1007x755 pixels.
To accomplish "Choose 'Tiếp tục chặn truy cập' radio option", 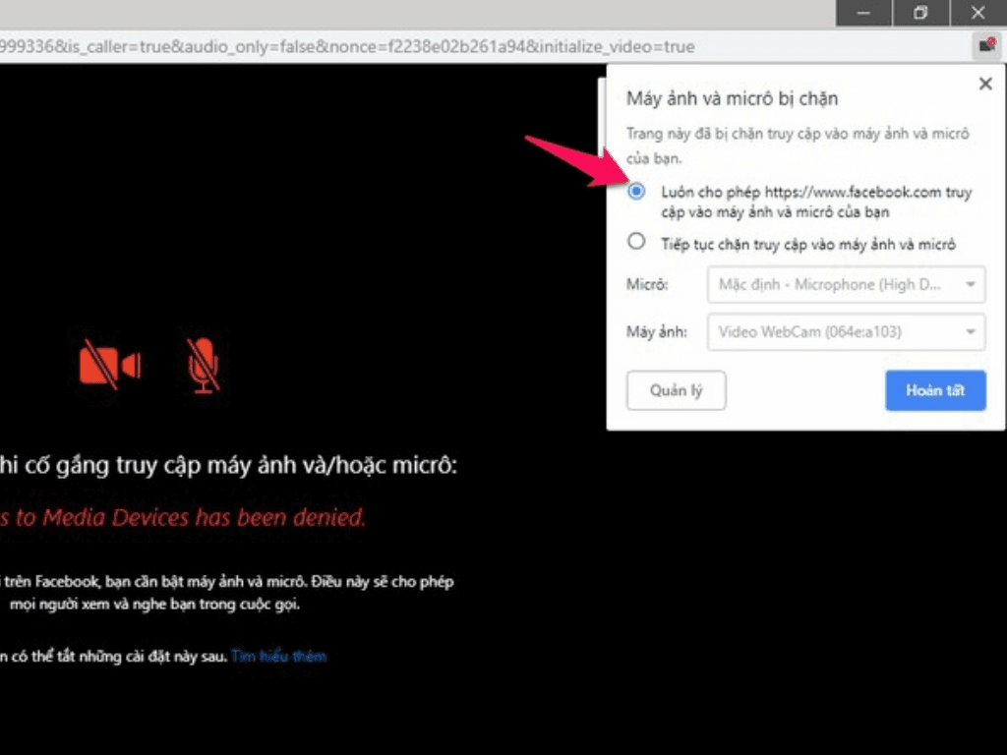I will point(637,242).
